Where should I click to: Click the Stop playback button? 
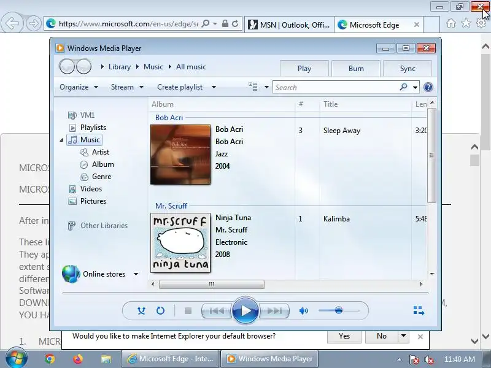click(188, 310)
